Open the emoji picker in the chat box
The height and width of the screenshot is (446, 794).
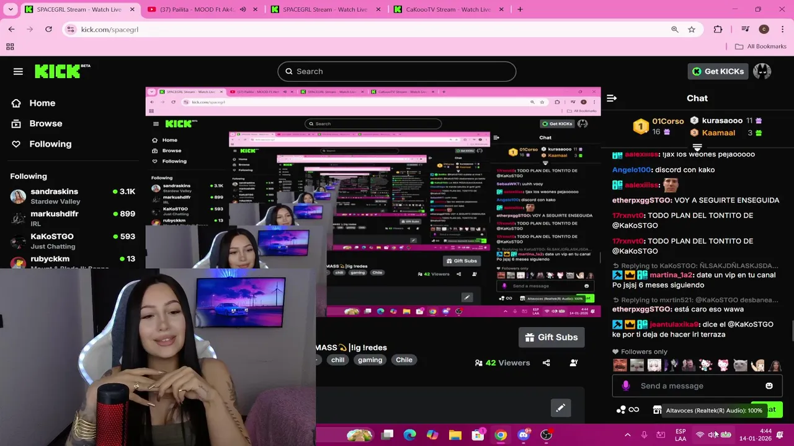tap(769, 386)
